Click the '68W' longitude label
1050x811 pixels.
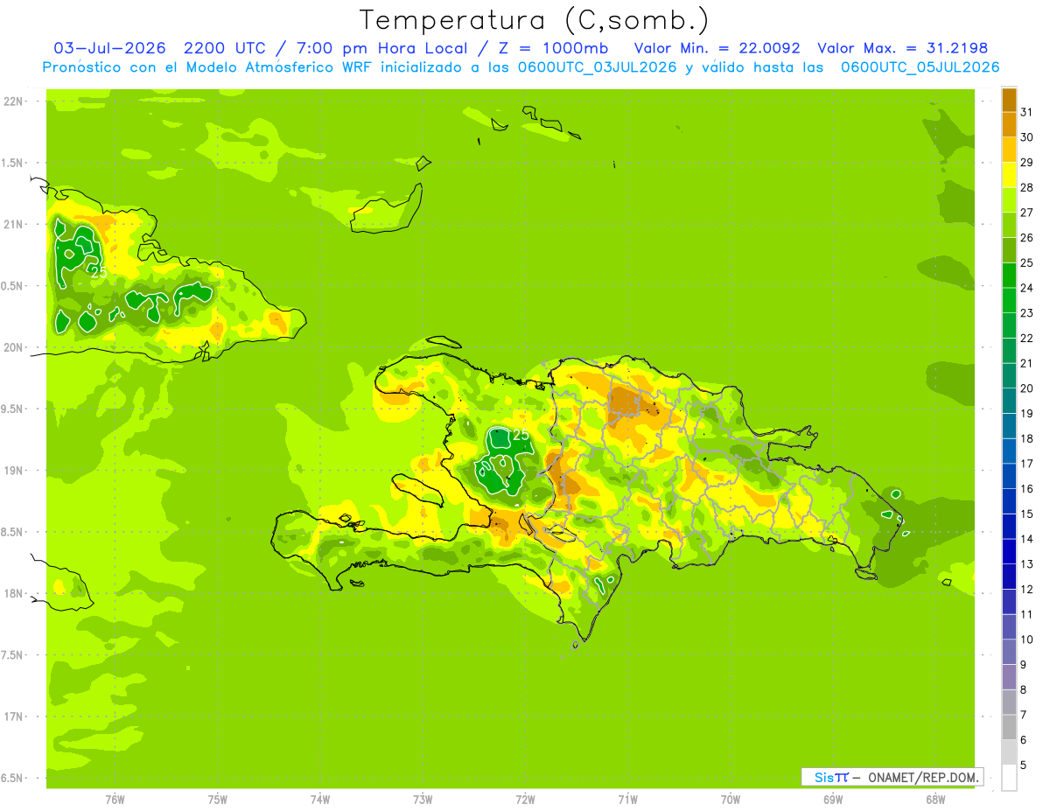click(935, 800)
